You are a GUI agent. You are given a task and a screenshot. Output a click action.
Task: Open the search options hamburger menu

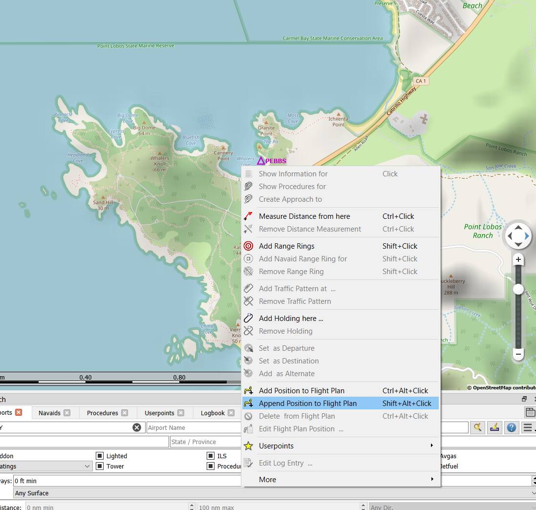pyautogui.click(x=528, y=427)
